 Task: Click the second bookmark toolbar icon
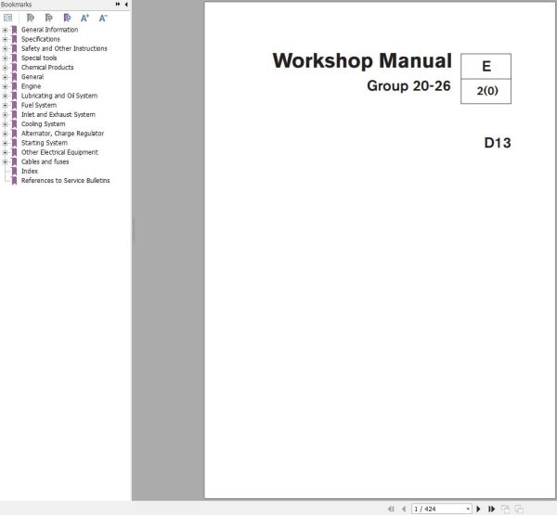[x=48, y=18]
